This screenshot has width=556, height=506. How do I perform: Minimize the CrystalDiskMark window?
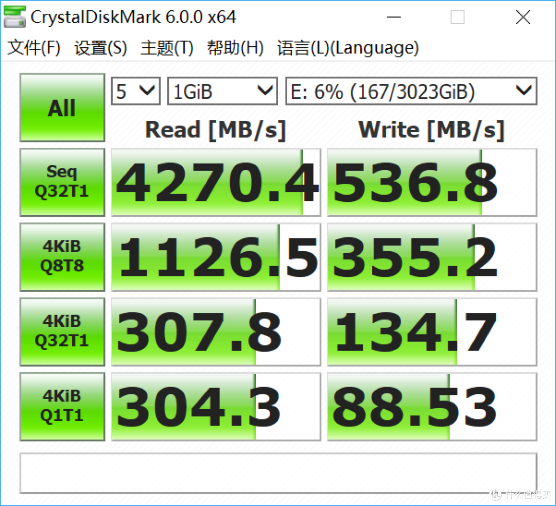pos(394,17)
